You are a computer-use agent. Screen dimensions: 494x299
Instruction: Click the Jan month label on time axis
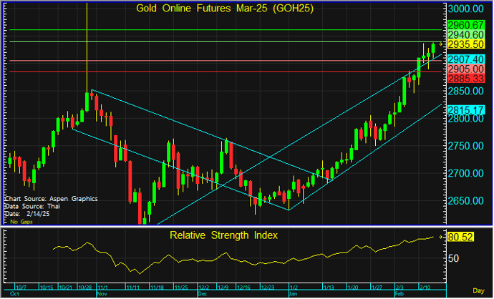(292, 294)
